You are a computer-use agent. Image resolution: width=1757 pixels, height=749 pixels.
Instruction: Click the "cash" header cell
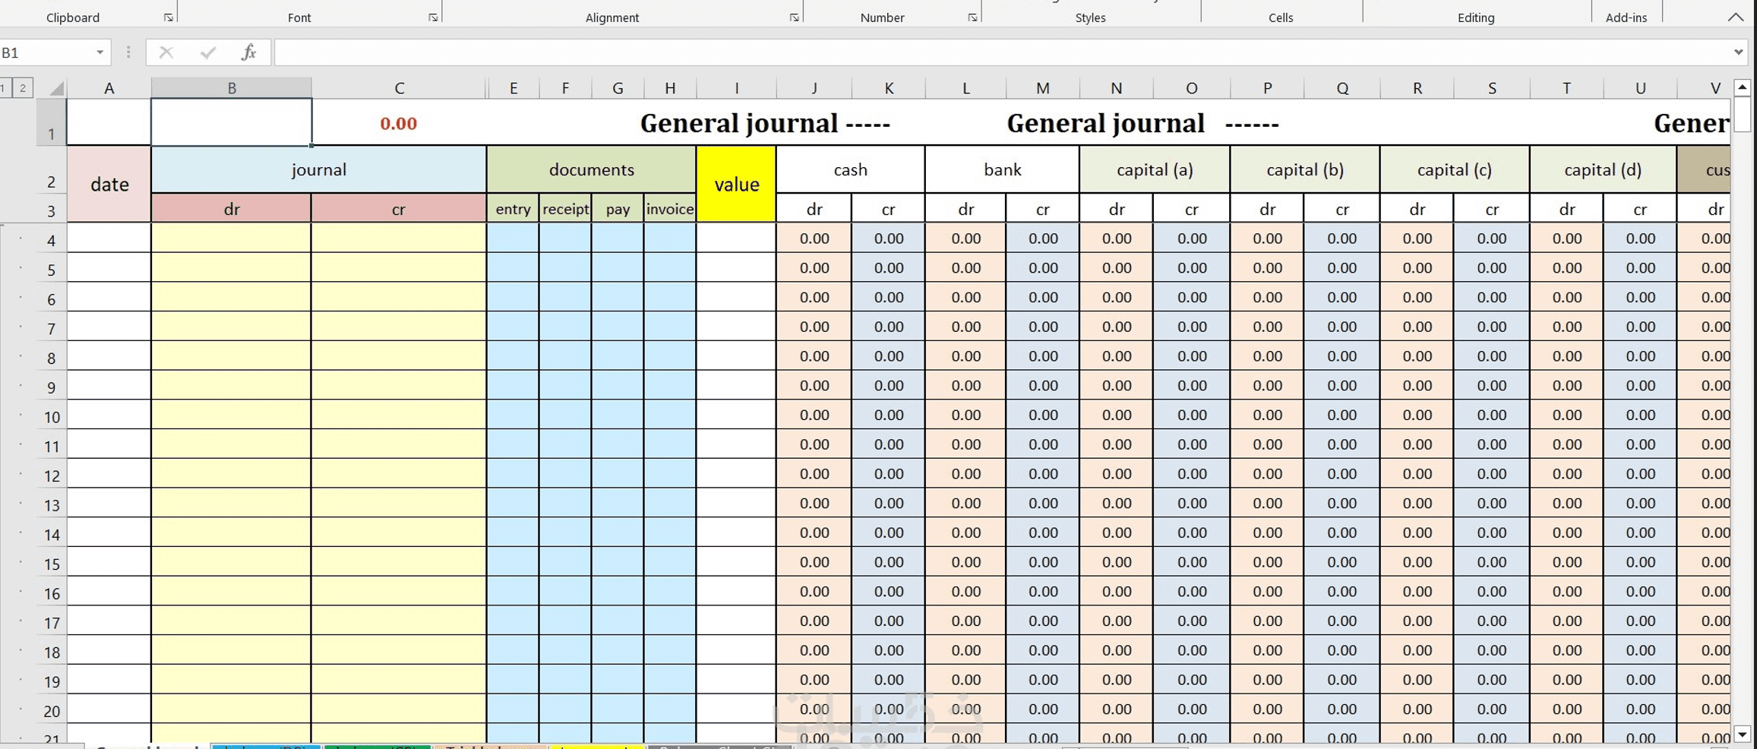[851, 169]
